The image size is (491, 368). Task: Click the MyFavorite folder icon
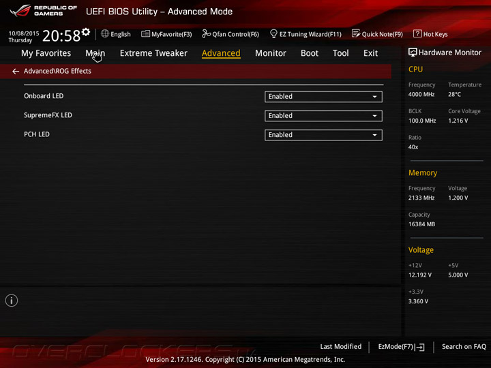pyautogui.click(x=145, y=34)
